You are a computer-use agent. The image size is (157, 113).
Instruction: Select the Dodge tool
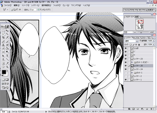[x=7, y=52]
